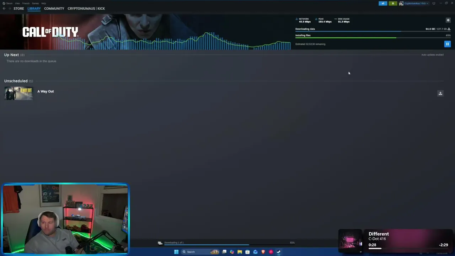Click the Auto-updates enabled link
Screen dimensions: 455x256
click(432, 55)
